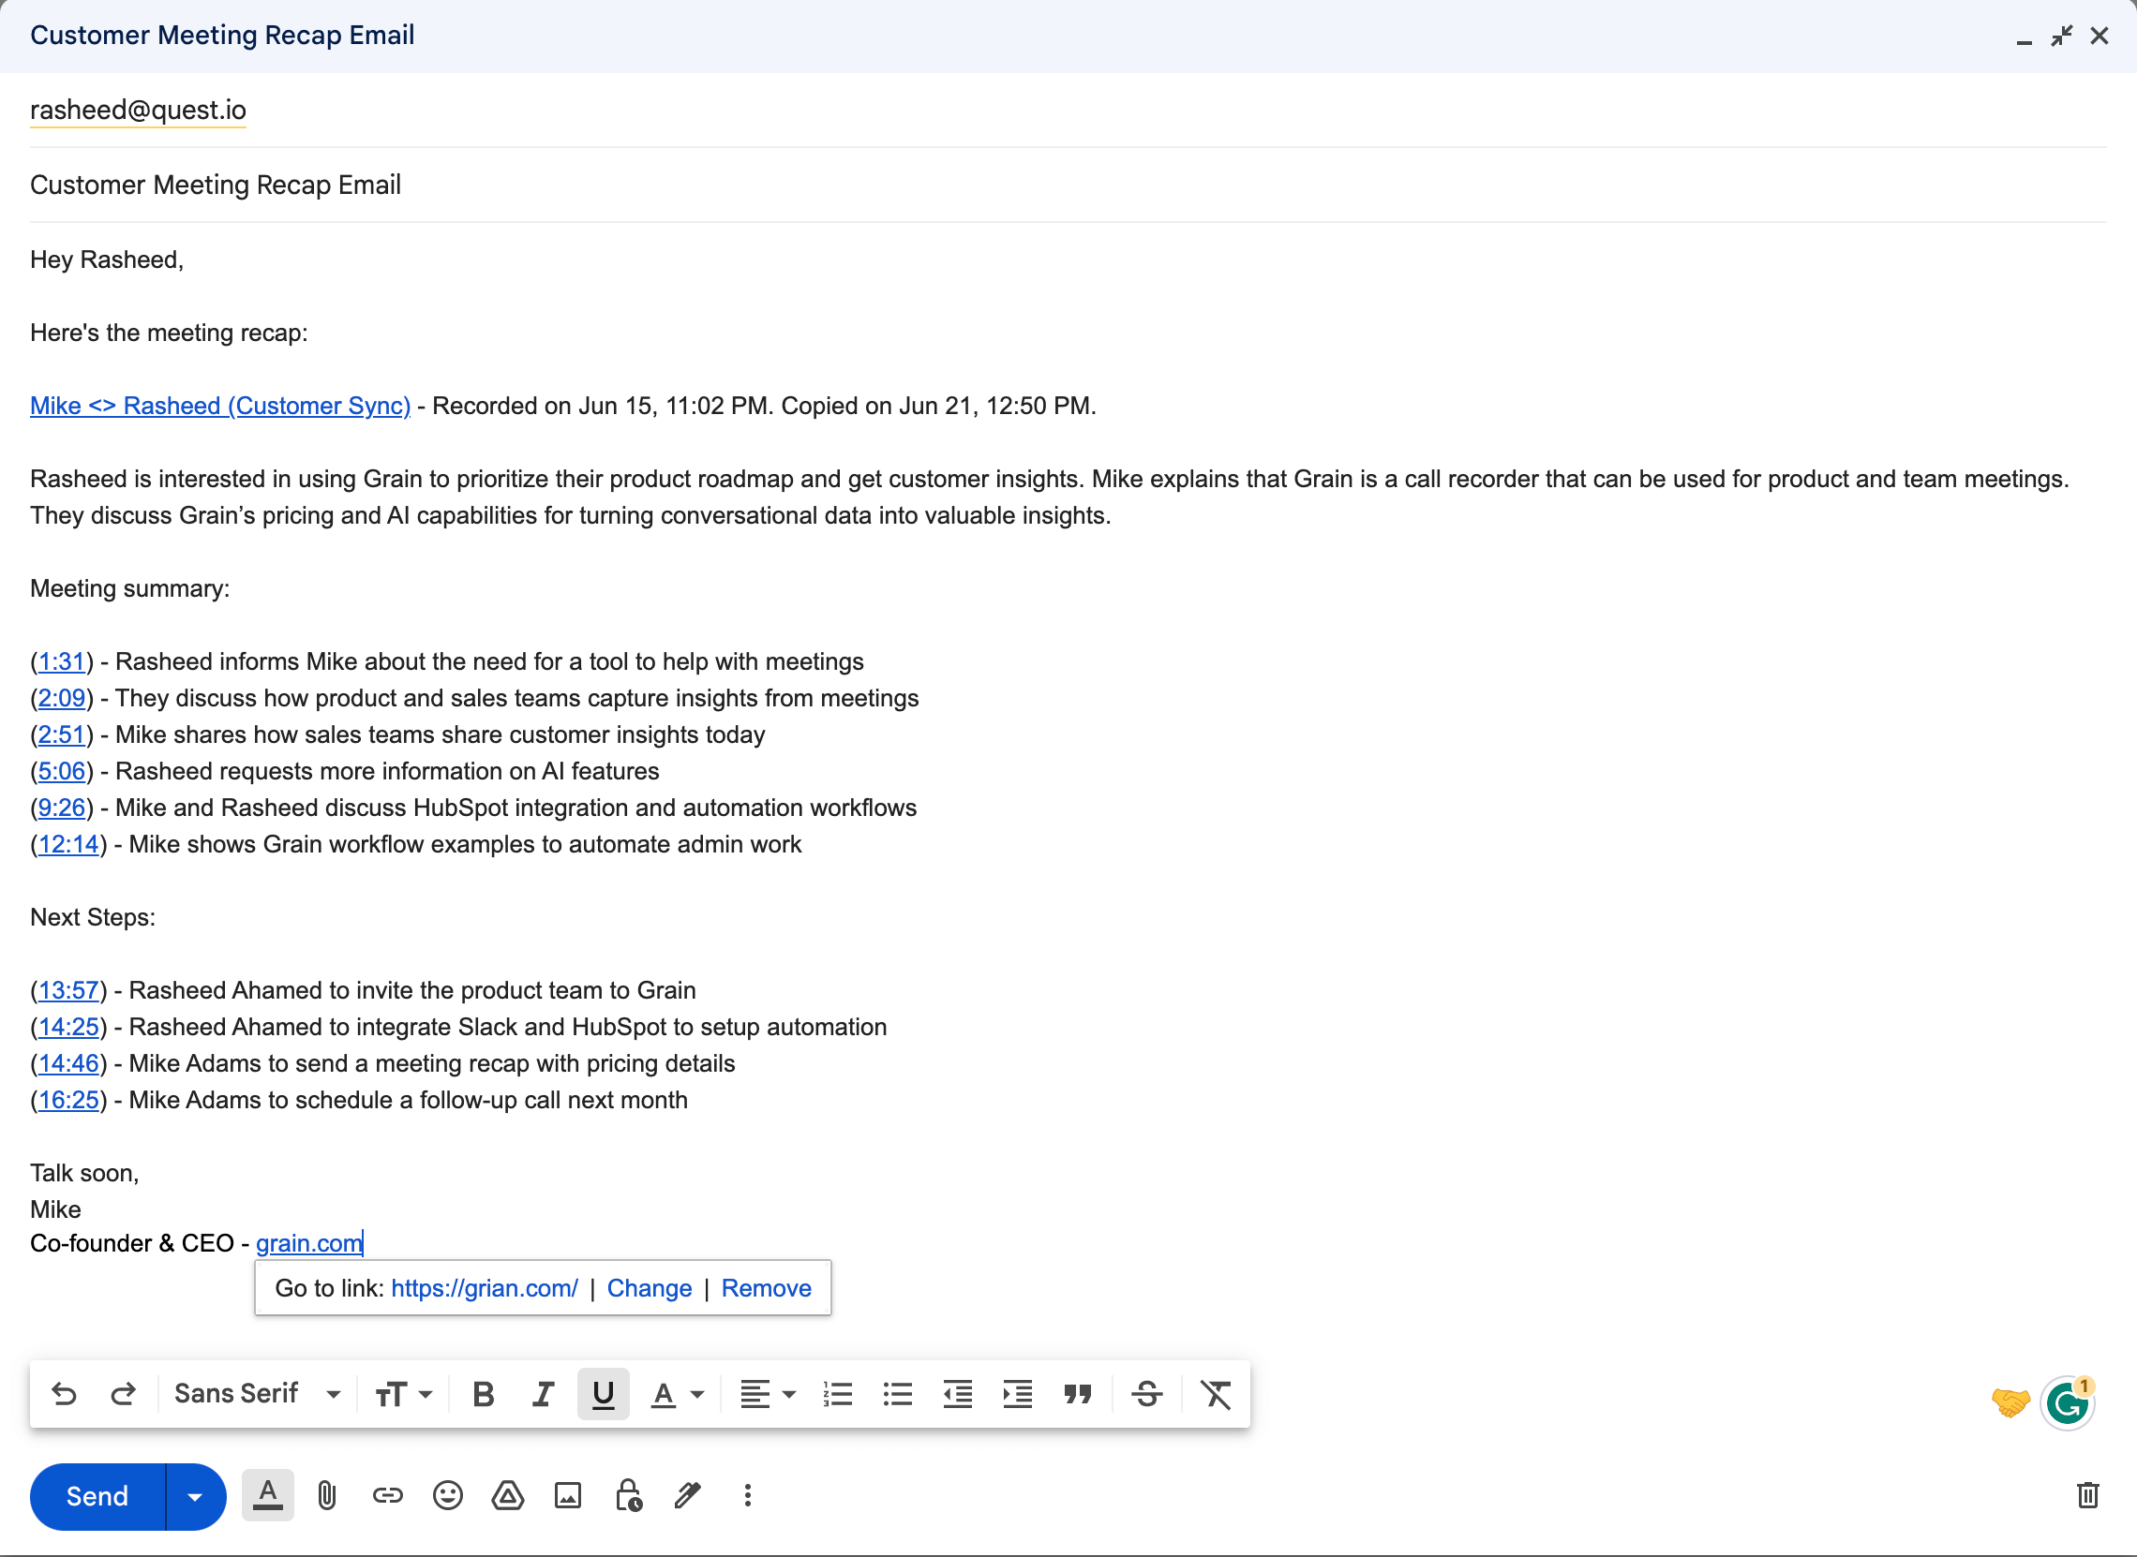Open the 1:31 timestamp link
Image resolution: width=2137 pixels, height=1557 pixels.
pyautogui.click(x=61, y=661)
